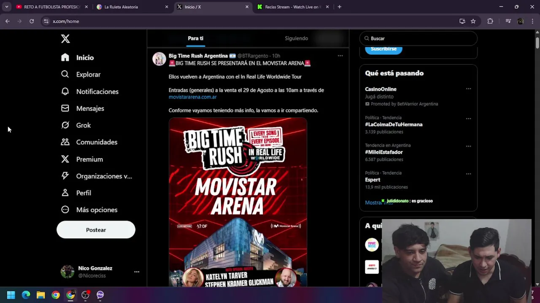Image resolution: width=540 pixels, height=303 pixels.
Task: Close the Inicio / X browser tab
Action: 247,7
